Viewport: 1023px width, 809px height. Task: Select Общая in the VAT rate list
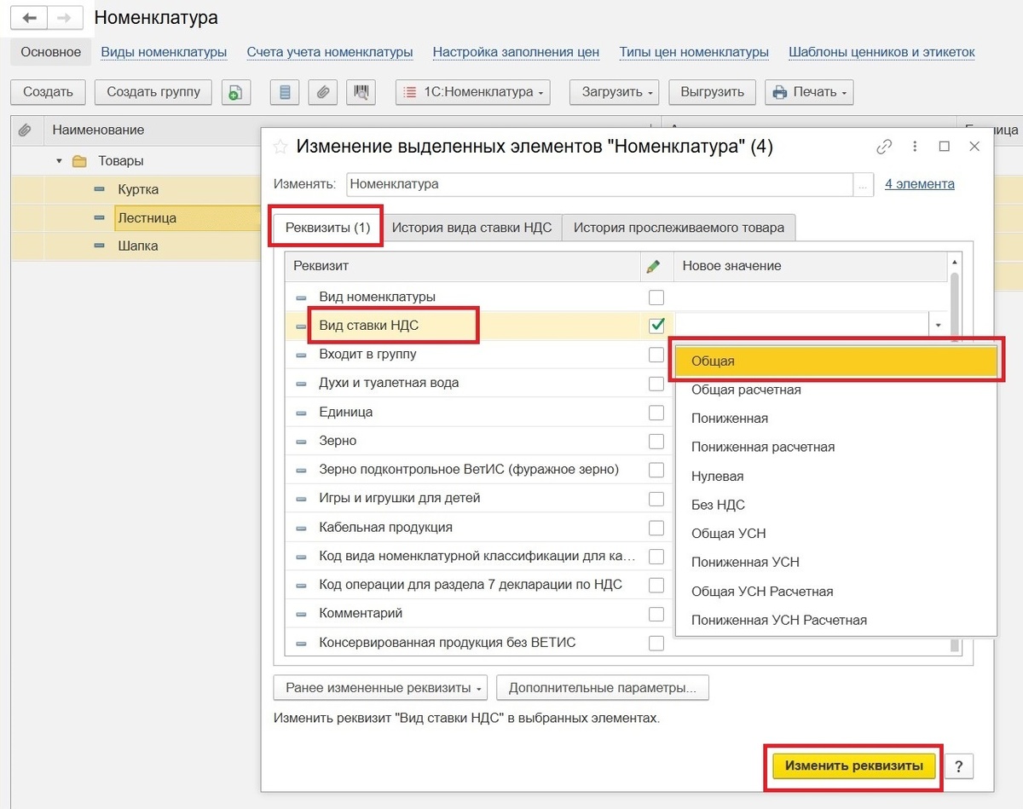tap(835, 361)
